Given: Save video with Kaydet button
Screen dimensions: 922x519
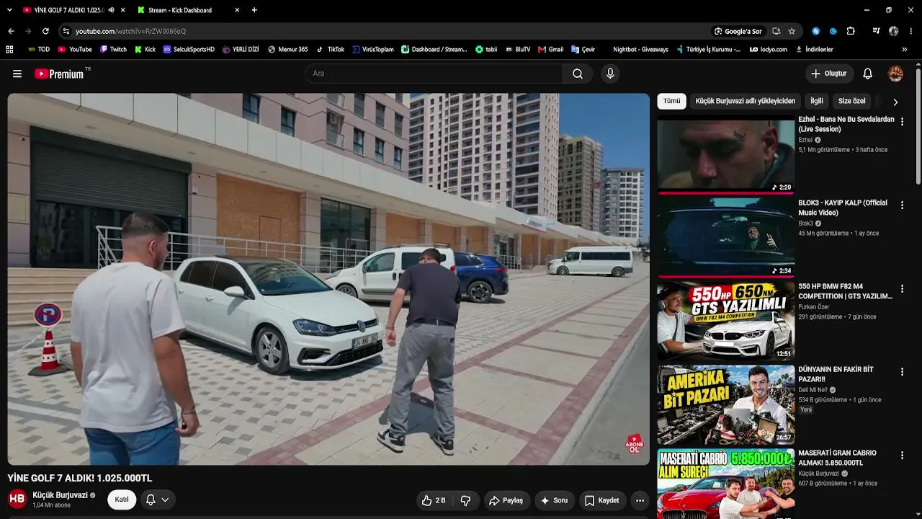Looking at the screenshot, I should click(601, 500).
